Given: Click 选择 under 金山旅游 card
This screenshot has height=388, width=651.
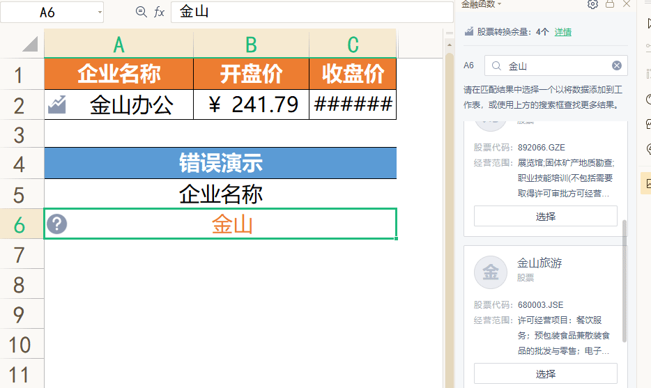Looking at the screenshot, I should [546, 374].
